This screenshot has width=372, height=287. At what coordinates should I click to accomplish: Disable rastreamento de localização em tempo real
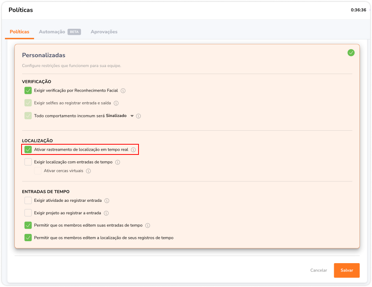28,150
